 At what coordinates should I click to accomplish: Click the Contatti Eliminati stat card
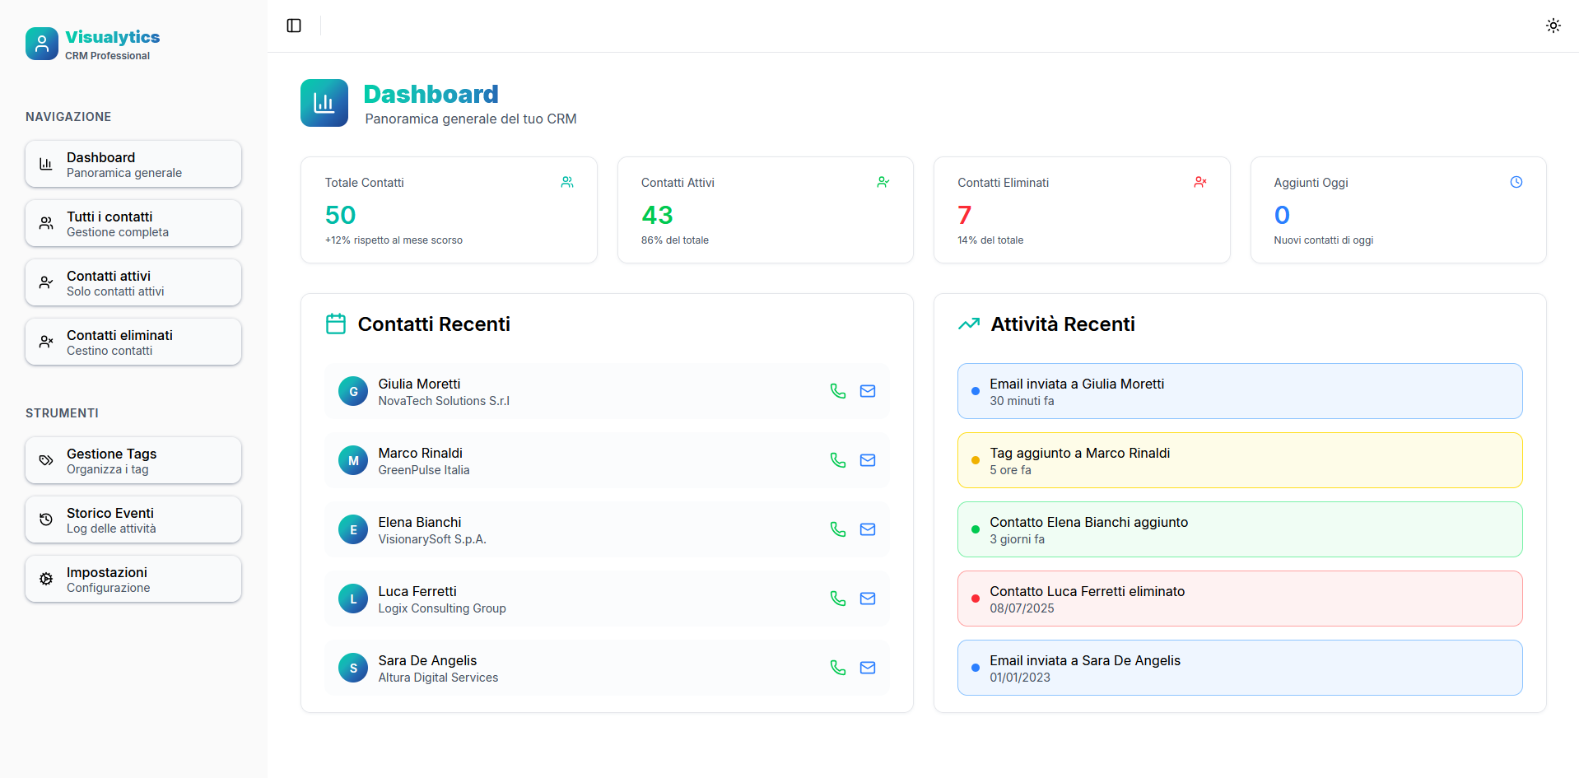(x=1081, y=210)
